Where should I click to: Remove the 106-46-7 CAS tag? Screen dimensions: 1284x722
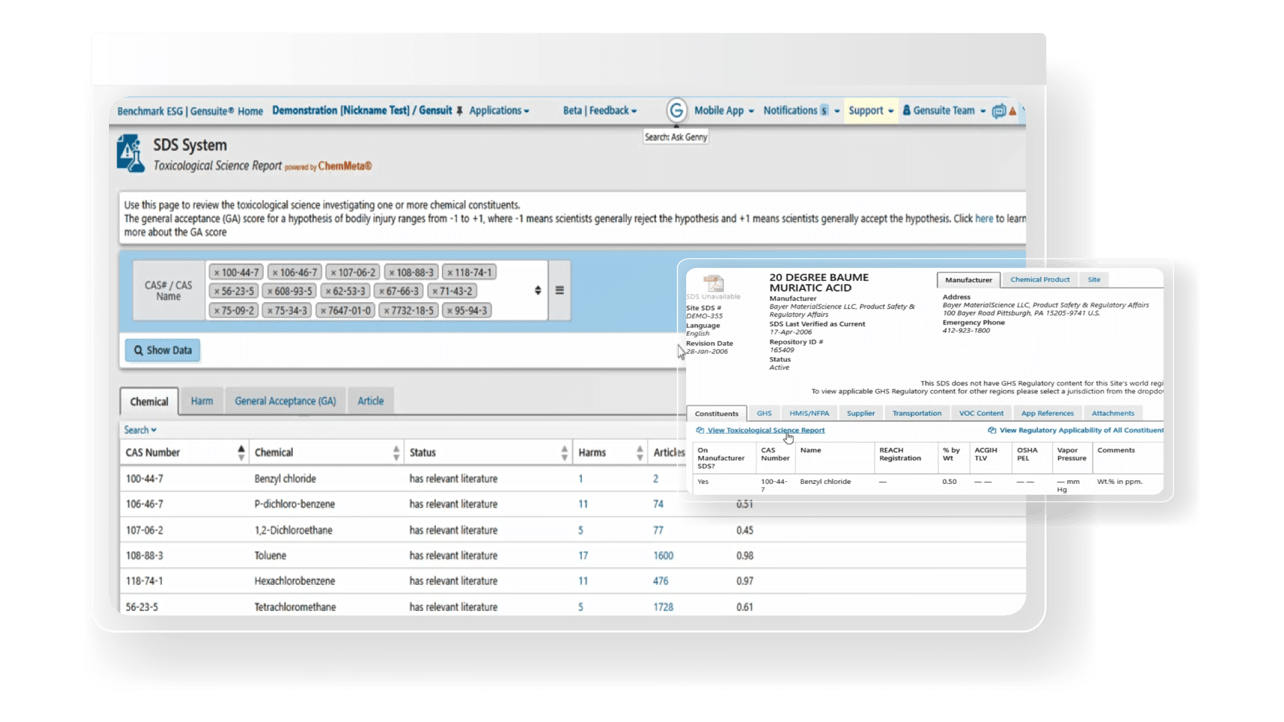(275, 273)
